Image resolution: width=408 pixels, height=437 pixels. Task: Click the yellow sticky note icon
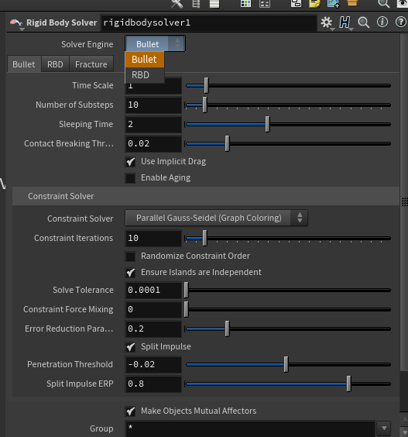point(314,4)
